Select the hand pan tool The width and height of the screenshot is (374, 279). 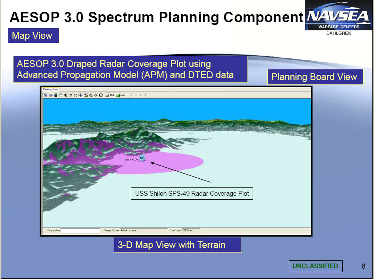click(x=61, y=95)
